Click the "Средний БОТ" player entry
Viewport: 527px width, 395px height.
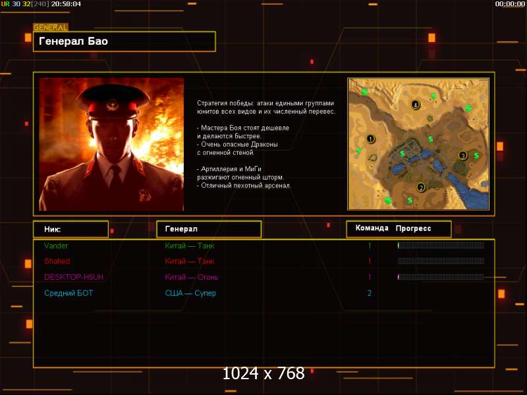pyautogui.click(x=65, y=293)
